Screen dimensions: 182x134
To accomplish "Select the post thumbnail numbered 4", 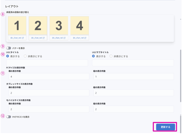I will pos(79,26).
